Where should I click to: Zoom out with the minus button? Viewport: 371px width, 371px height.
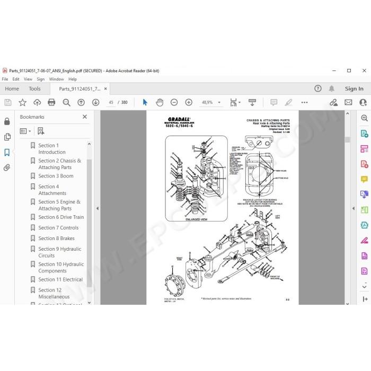[174, 102]
